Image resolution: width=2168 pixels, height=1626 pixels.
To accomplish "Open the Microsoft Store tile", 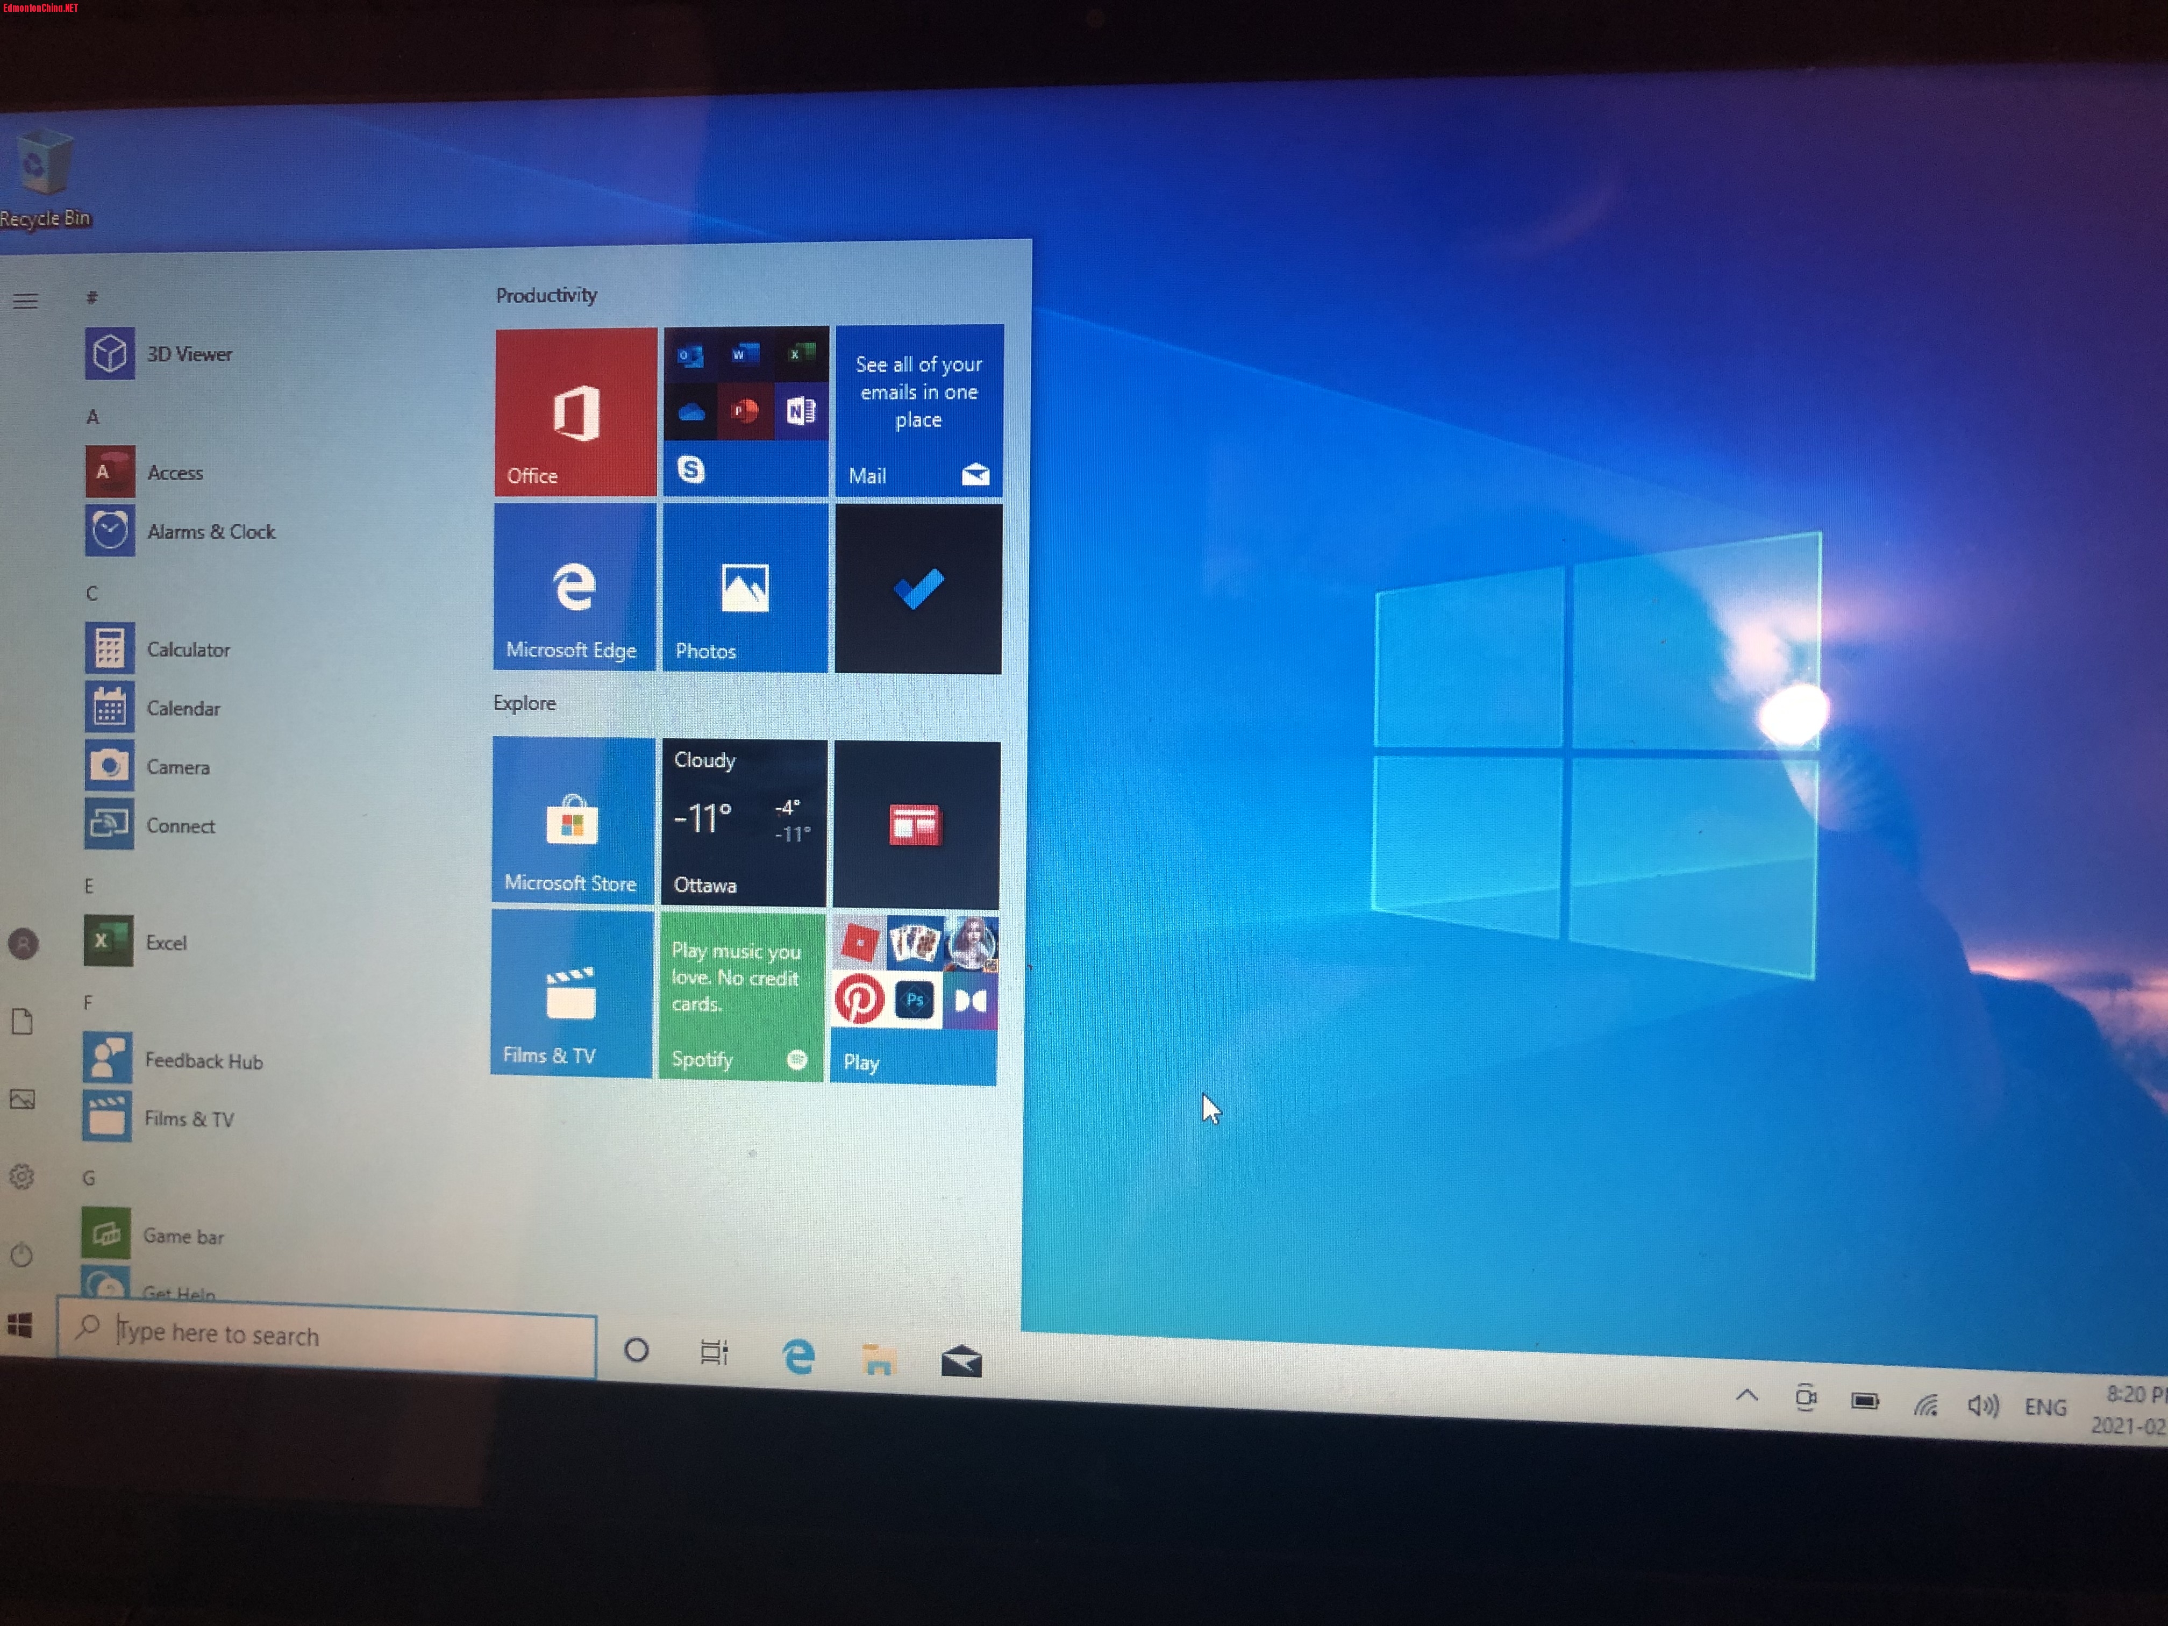I will click(x=573, y=819).
